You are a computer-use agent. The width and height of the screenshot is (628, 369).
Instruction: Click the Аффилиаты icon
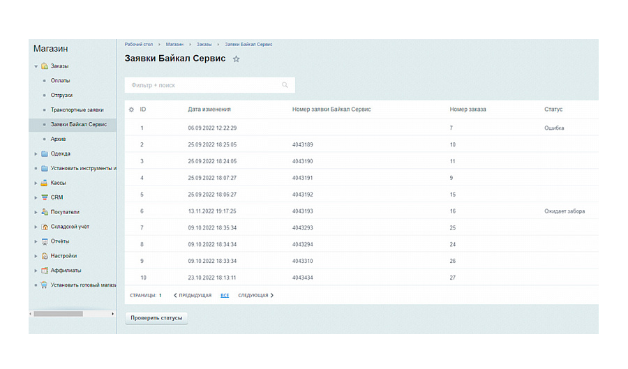pyautogui.click(x=45, y=271)
